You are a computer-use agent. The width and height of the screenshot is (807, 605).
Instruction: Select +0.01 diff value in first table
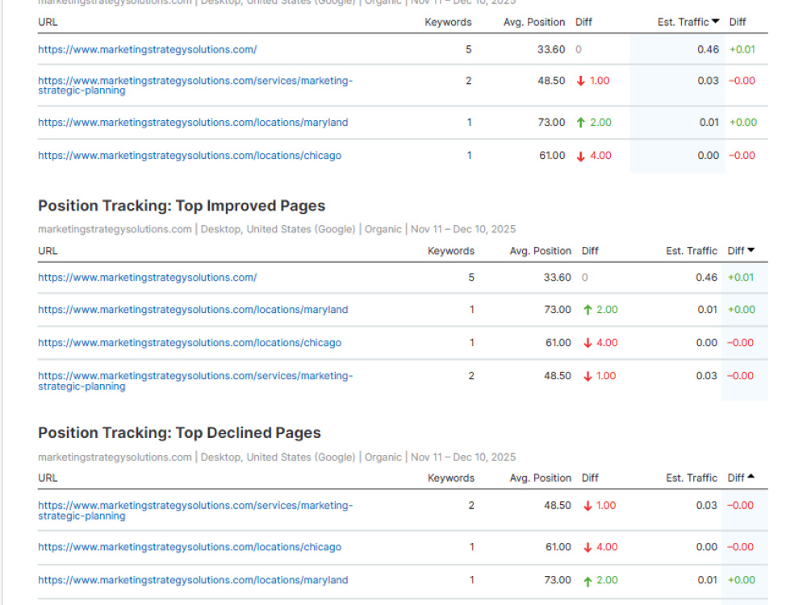coord(742,49)
